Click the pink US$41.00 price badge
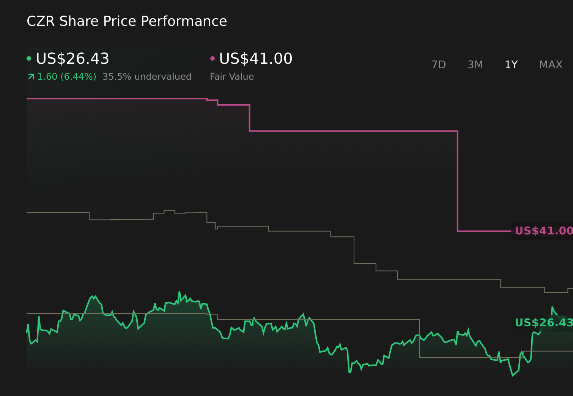573x396 pixels. click(543, 231)
